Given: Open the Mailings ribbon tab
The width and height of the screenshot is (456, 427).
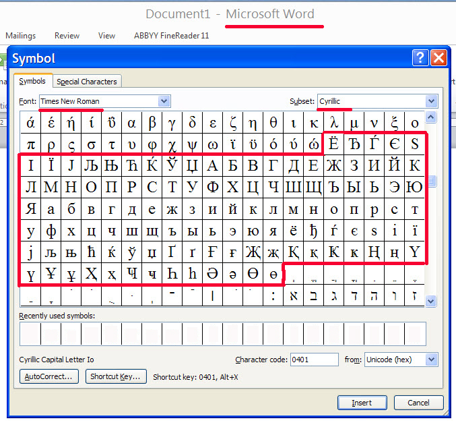Looking at the screenshot, I should coord(21,36).
